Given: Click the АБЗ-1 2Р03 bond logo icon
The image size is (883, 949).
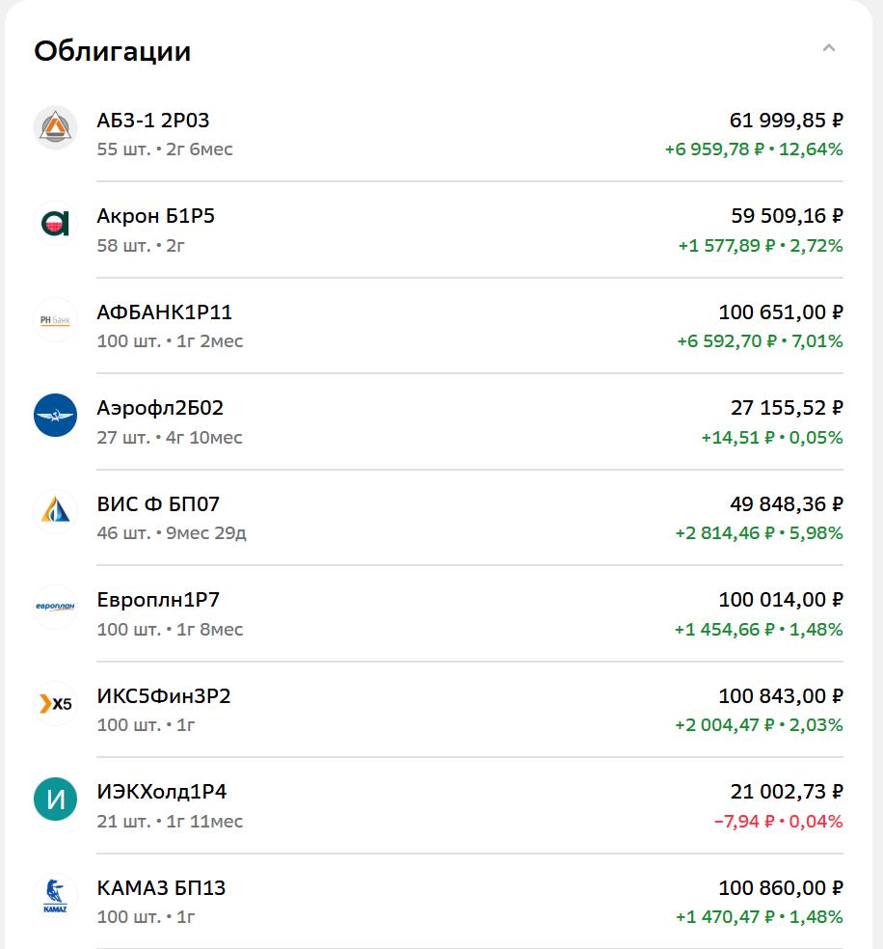Looking at the screenshot, I should pos(55,128).
